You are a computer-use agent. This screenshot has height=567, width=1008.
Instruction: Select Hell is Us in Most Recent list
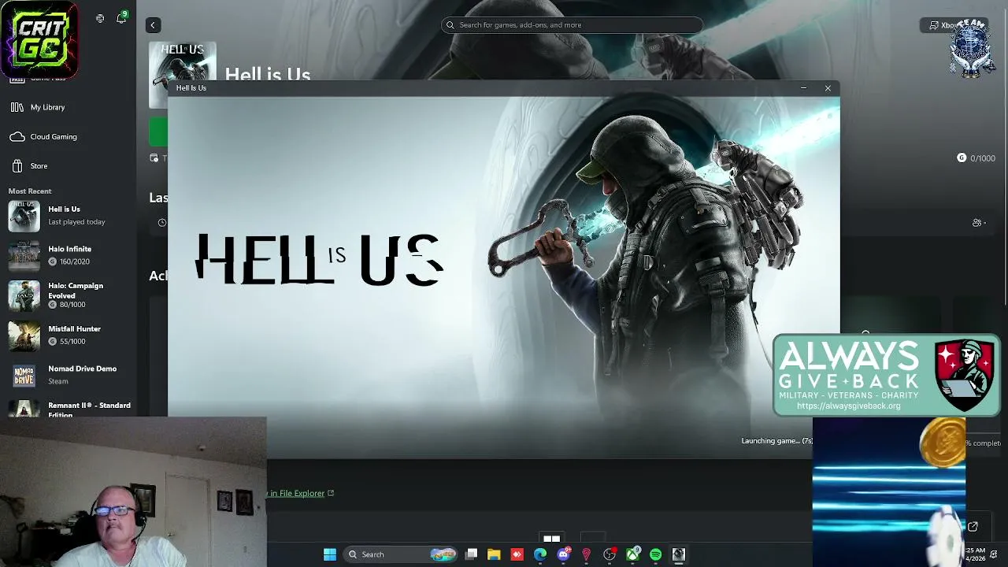(69, 216)
